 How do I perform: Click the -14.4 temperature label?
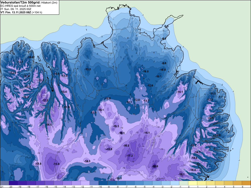coord(193,170)
